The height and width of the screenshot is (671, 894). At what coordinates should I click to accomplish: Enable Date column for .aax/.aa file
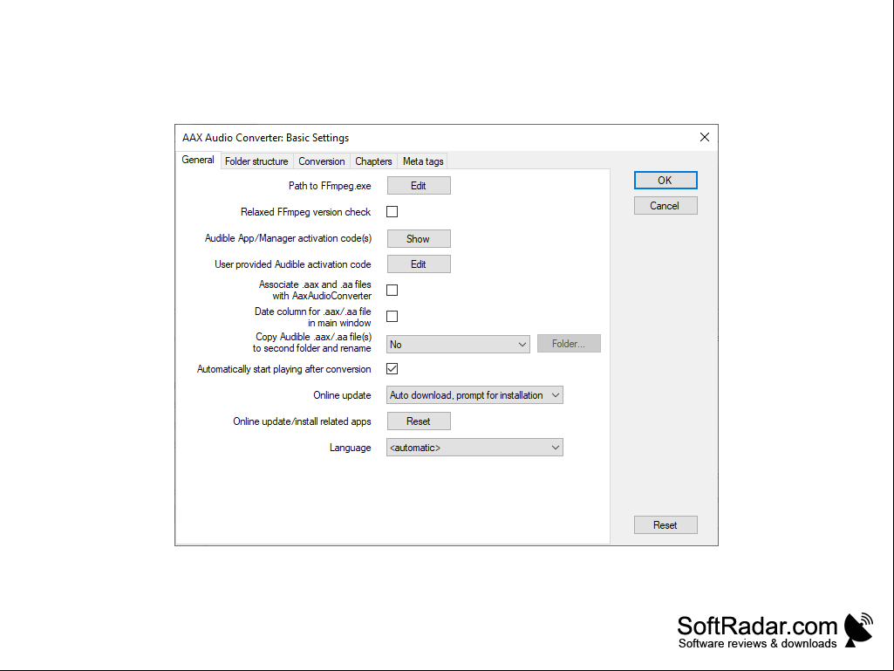point(392,316)
